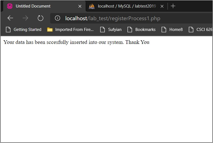Open the Imported From Fire... bookmarks folder

coord(70,29)
